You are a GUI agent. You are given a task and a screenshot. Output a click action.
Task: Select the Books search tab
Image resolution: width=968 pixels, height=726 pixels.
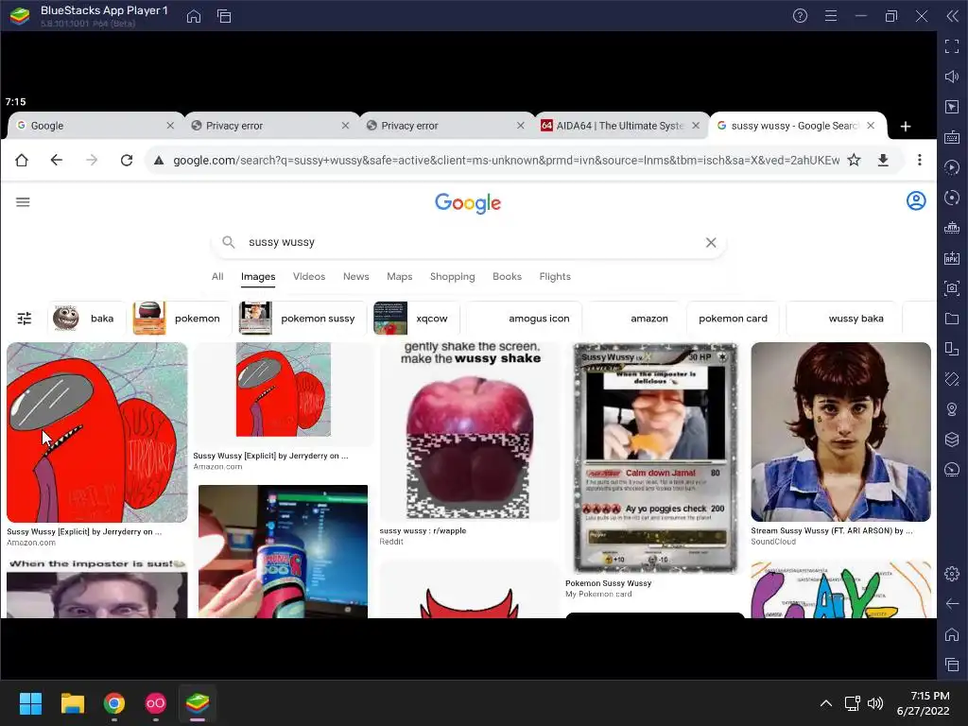click(507, 277)
